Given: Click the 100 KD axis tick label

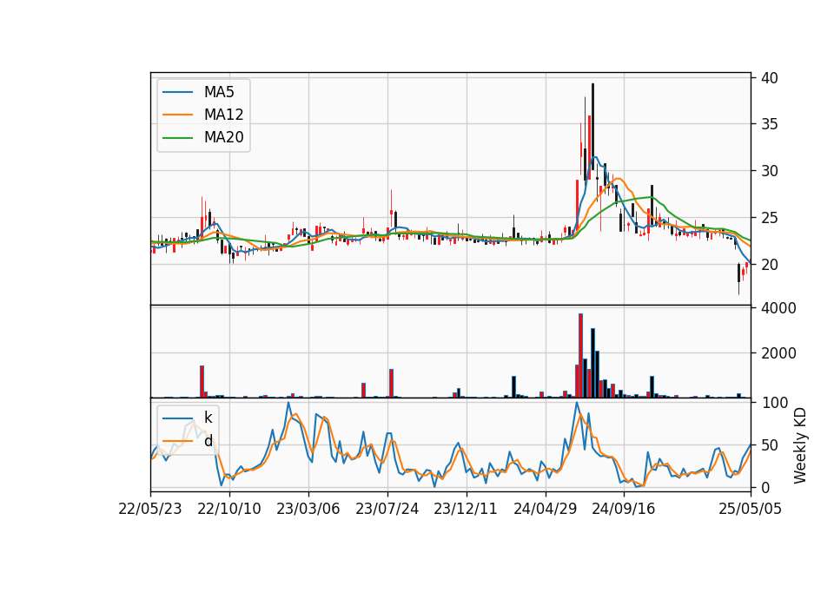Looking at the screenshot, I should (x=774, y=403).
